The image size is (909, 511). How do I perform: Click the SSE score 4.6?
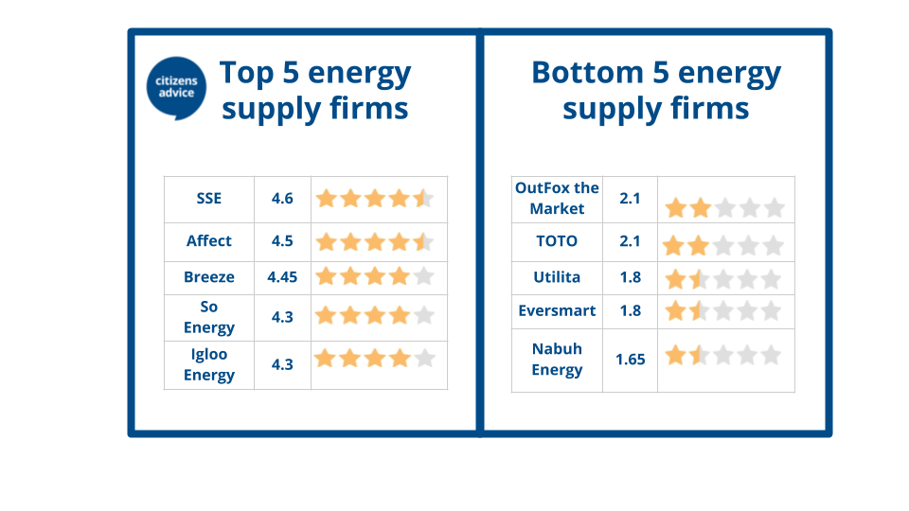(282, 199)
